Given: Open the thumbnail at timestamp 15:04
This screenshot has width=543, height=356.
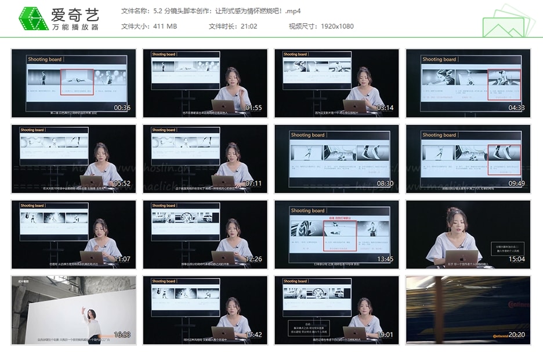Looking at the screenshot, I should click(x=468, y=234).
